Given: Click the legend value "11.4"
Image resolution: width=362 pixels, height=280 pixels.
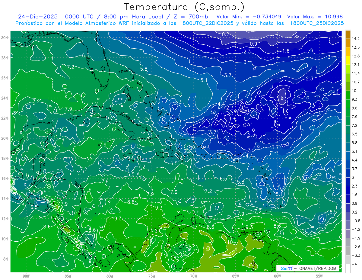Looking at the screenshot, I should coord(355,73).
